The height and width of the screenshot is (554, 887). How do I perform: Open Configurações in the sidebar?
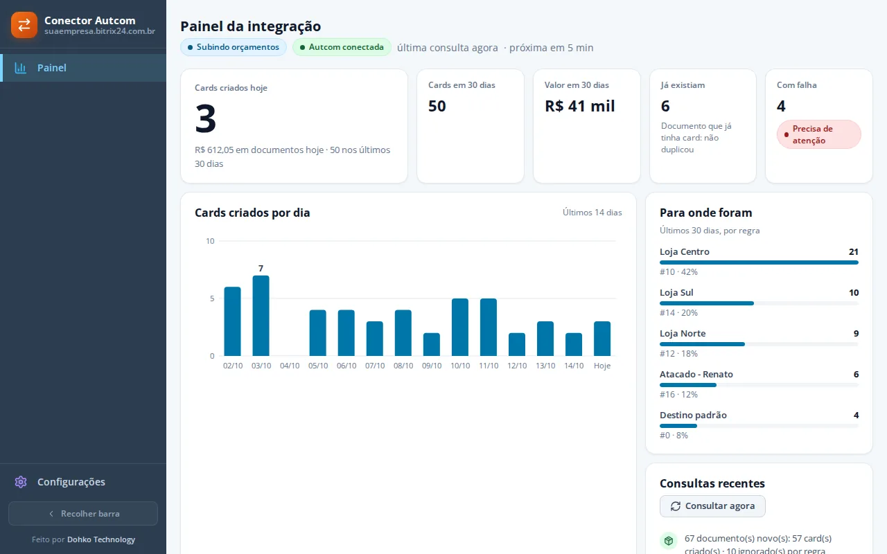[x=83, y=482]
